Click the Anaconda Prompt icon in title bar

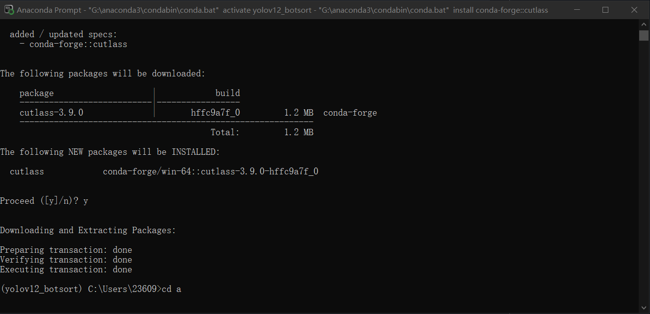point(9,9)
